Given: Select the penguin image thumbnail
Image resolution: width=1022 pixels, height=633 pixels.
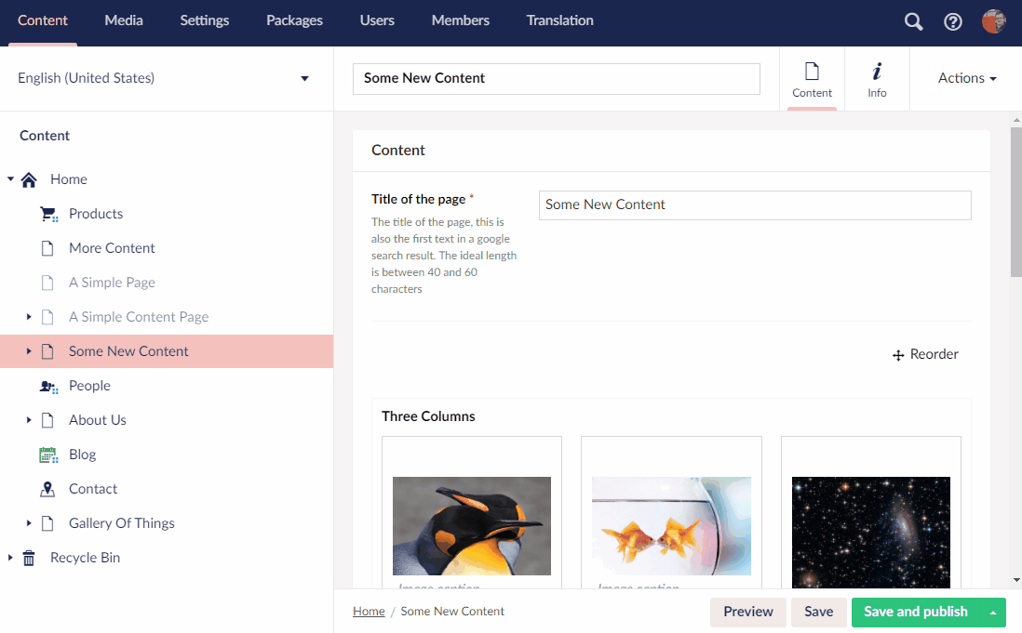Looking at the screenshot, I should 472,526.
